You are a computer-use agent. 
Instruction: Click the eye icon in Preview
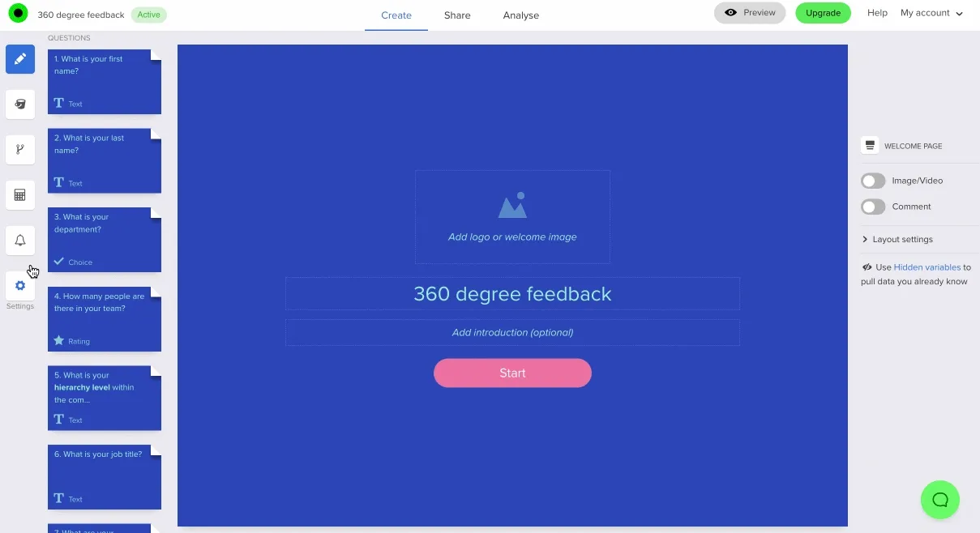(x=731, y=13)
